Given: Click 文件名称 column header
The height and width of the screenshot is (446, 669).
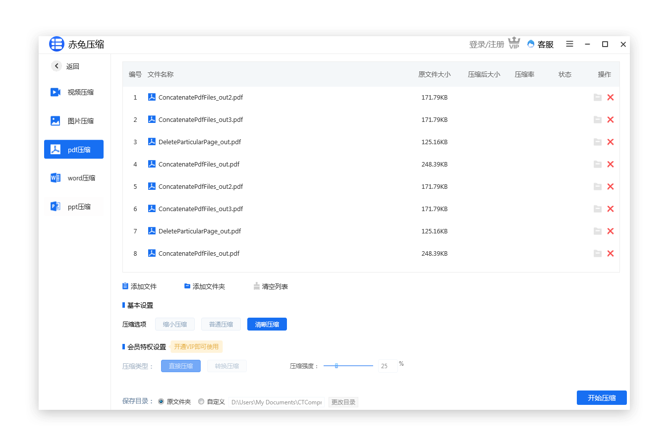Looking at the screenshot, I should 161,74.
